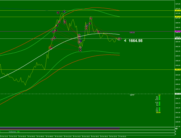The image size is (181, 138).
Task: Click the blue and red indicator bar
Action: [x=60, y=128]
